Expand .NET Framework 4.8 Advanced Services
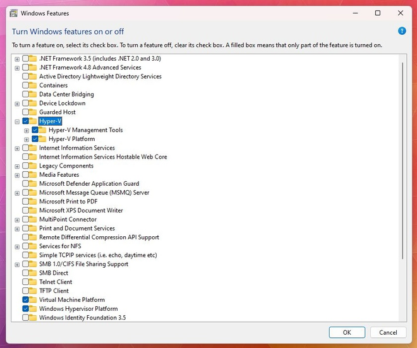 [x=17, y=68]
